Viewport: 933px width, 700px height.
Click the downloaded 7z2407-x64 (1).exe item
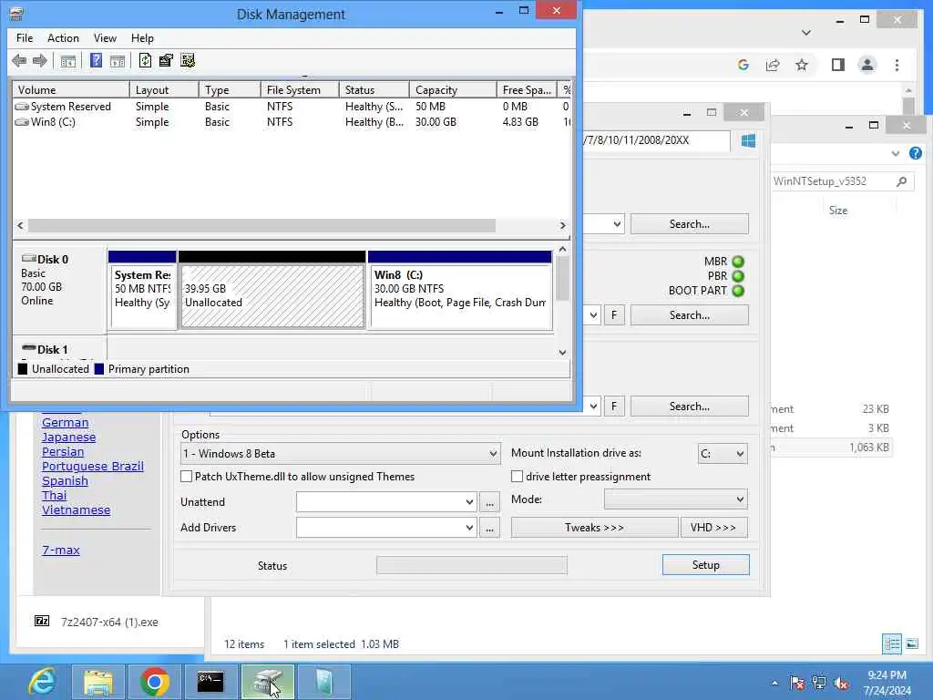97,622
